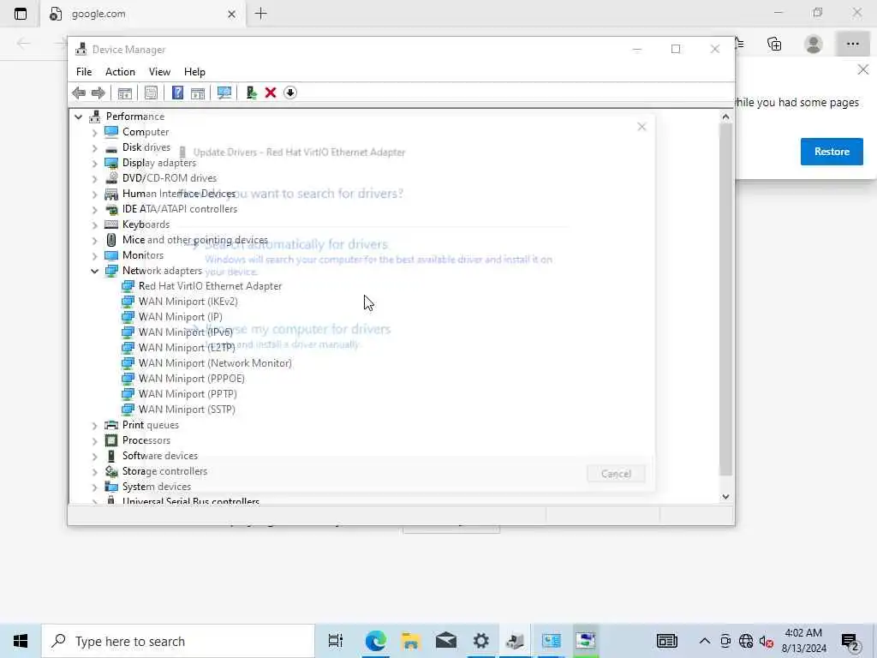Screen dimensions: 877x658
Task: Select the Network adapters category icon
Action: pos(111,271)
